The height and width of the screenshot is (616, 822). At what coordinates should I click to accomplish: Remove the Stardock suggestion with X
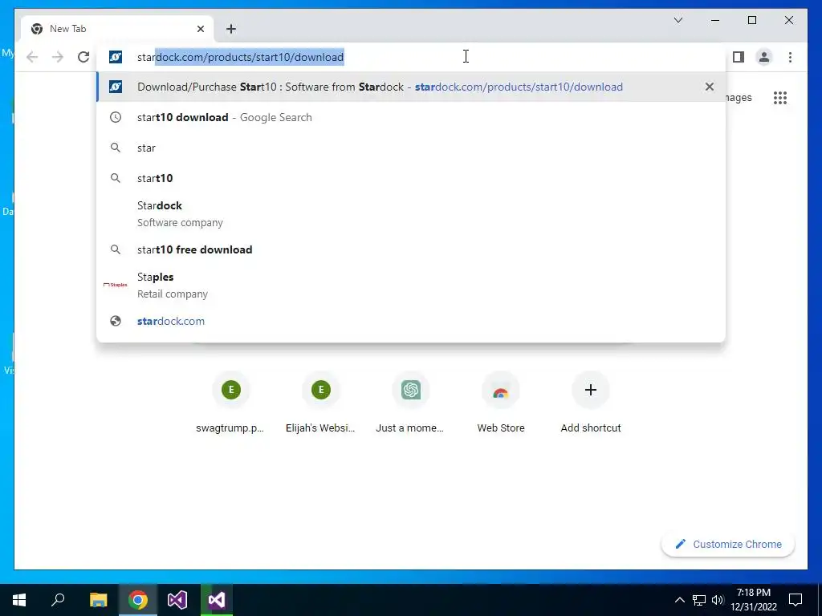(710, 87)
